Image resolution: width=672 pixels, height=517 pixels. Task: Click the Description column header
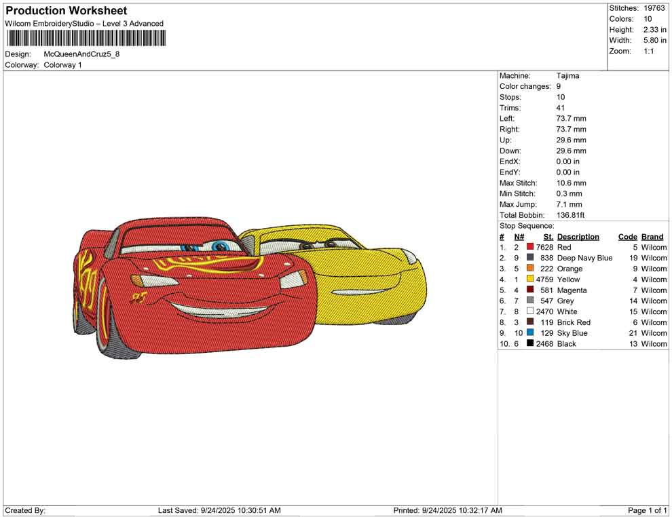(x=578, y=237)
